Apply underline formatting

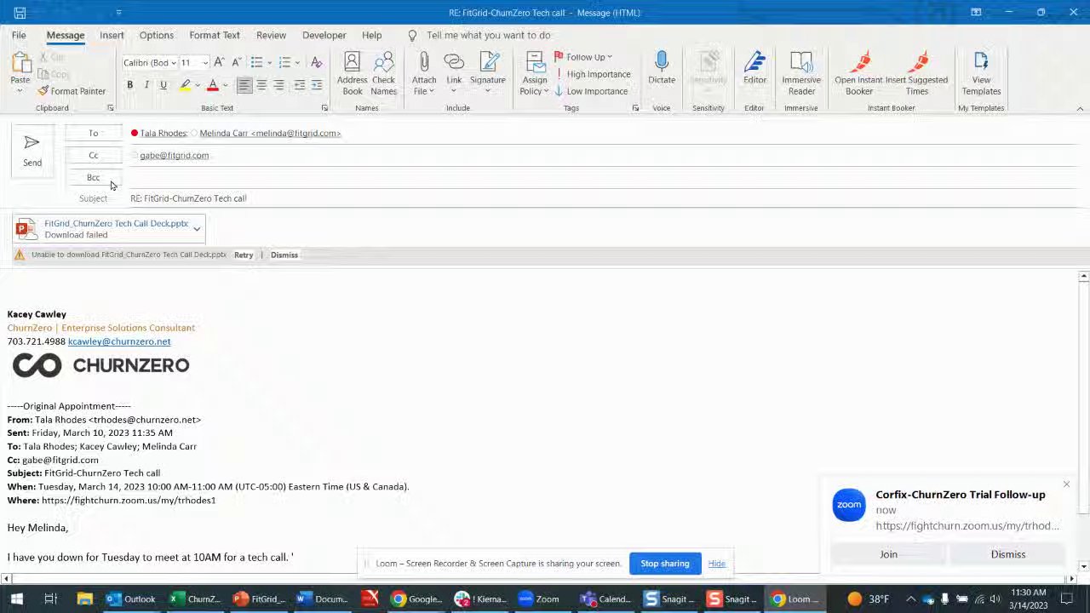click(163, 85)
